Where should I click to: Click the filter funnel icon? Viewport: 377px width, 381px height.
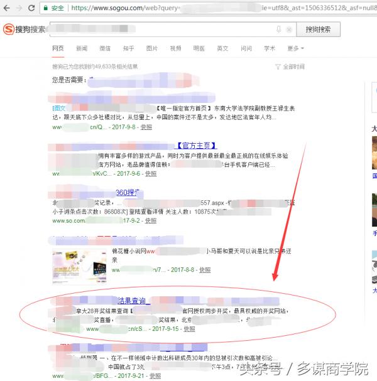click(x=278, y=67)
